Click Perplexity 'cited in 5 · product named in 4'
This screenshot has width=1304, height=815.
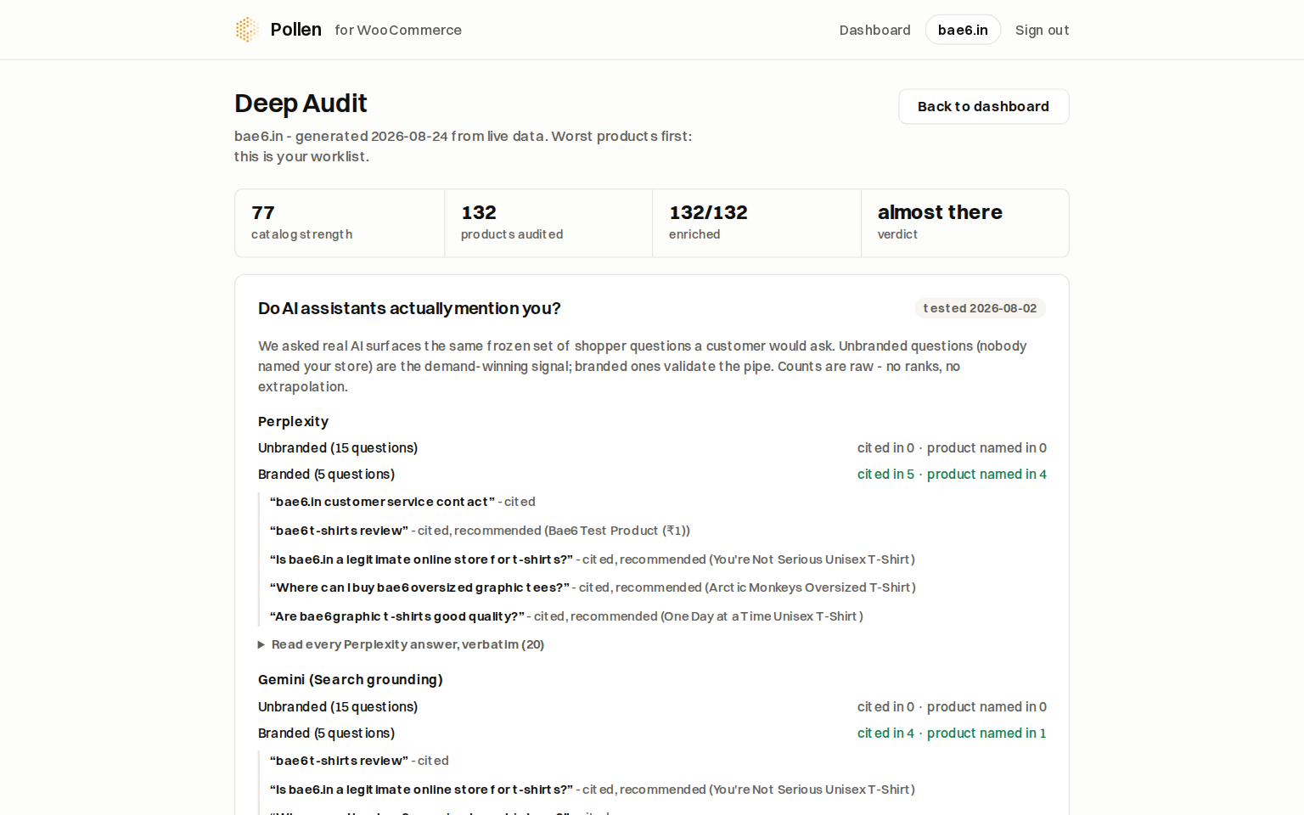(952, 474)
